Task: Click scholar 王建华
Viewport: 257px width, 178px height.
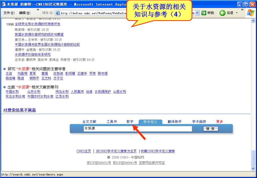Action: tap(82, 73)
